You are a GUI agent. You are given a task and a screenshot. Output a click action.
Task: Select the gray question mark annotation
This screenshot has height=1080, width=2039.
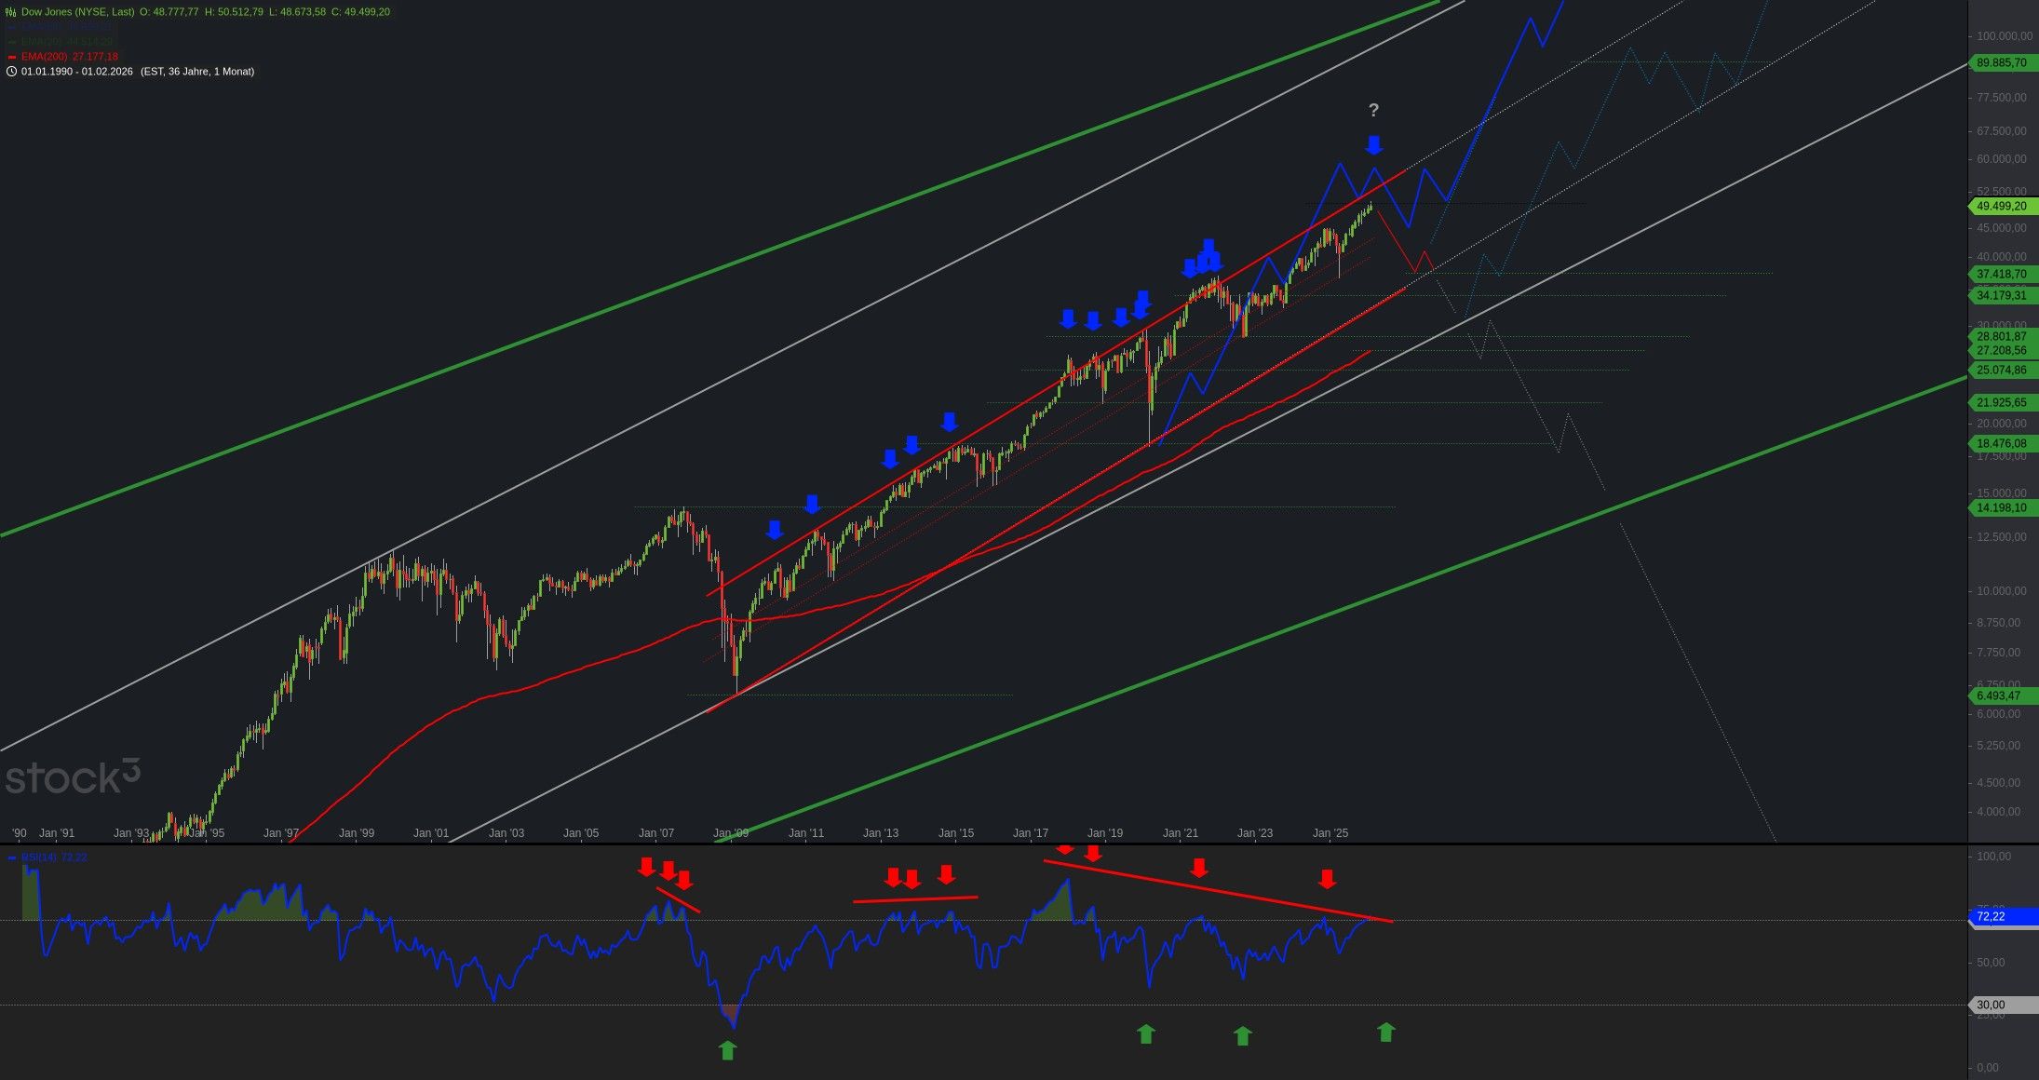pos(1373,111)
